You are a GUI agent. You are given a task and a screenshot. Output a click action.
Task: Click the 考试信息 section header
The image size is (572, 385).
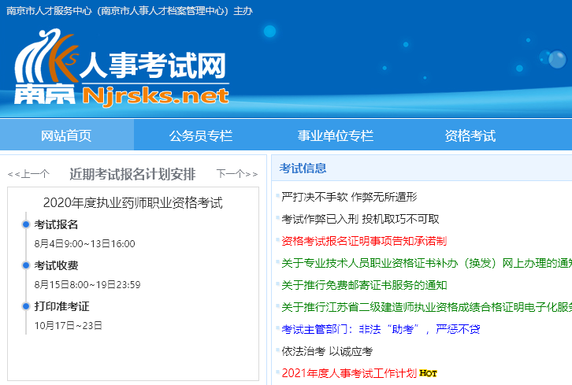tap(303, 168)
